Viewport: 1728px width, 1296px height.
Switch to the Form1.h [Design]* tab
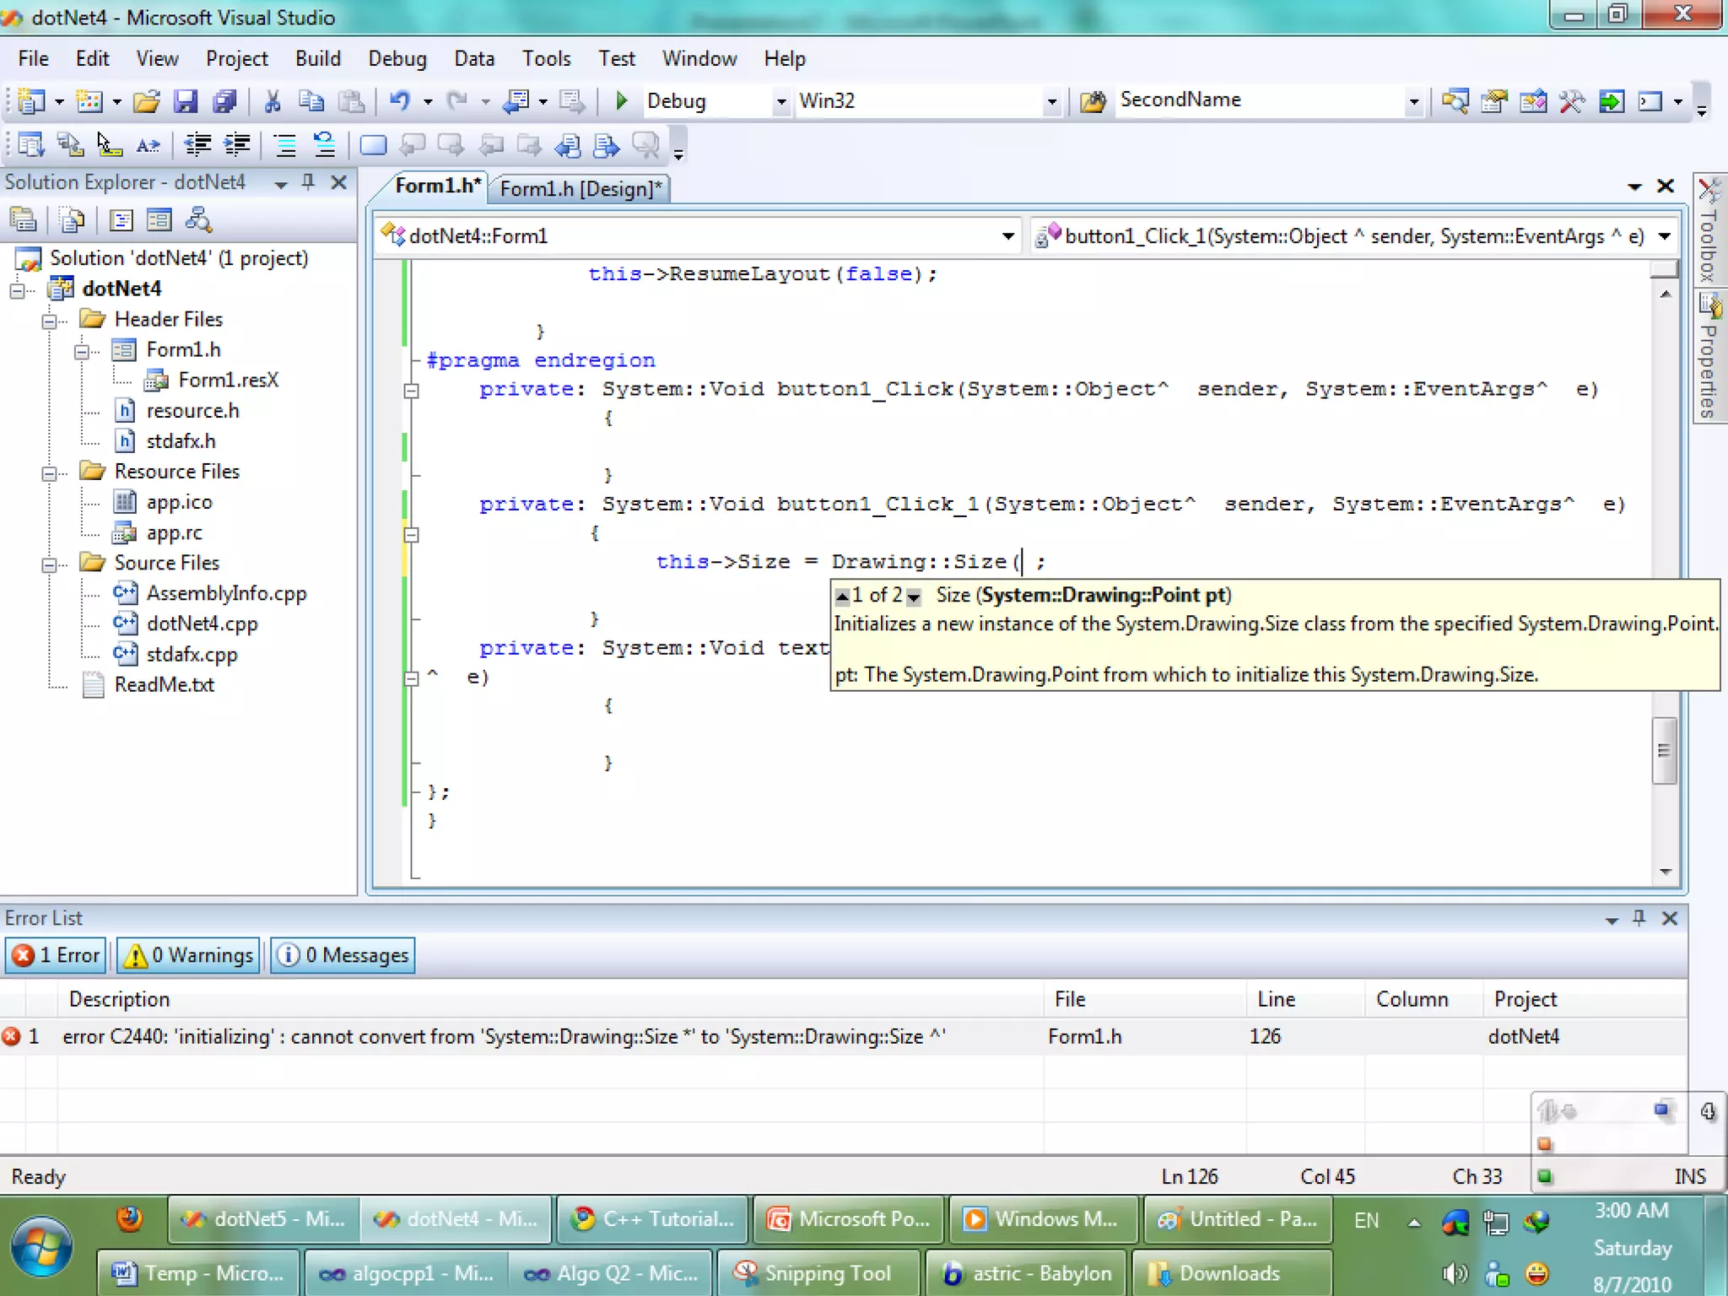[x=580, y=188]
